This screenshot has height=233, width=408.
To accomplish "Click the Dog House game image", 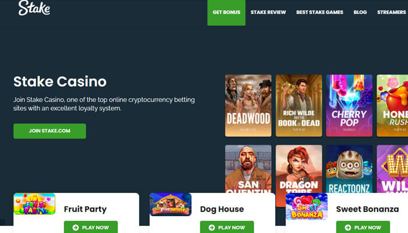I will (x=170, y=204).
